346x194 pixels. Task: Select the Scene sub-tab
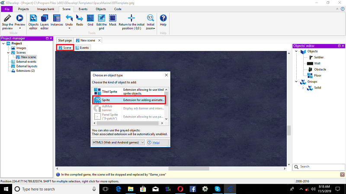pyautogui.click(x=65, y=48)
